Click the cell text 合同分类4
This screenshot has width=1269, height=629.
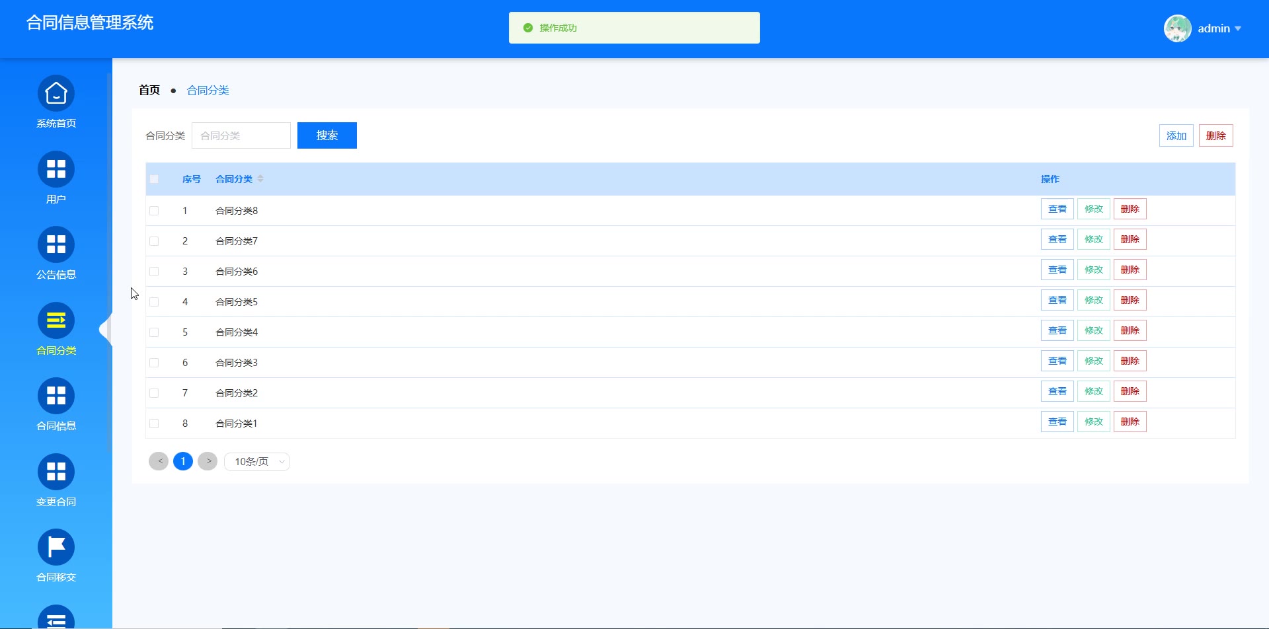click(237, 332)
